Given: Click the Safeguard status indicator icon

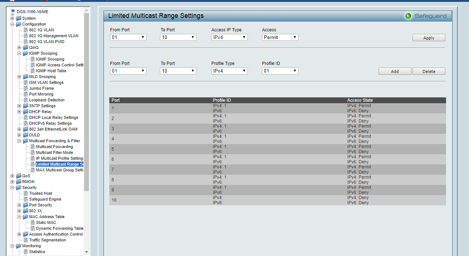Looking at the screenshot, I should [x=408, y=16].
